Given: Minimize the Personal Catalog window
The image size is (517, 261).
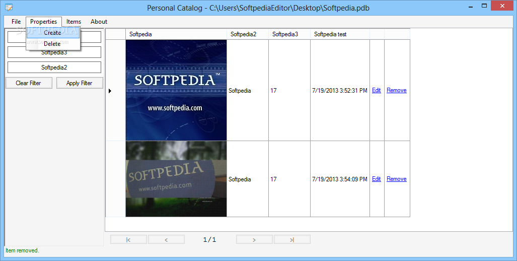Looking at the screenshot, I should [471, 6].
